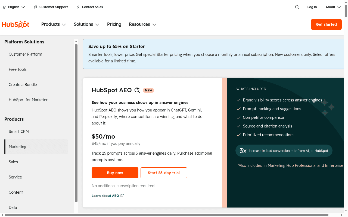The image size is (348, 217).
Task: Click "Prompt tracking and suggestions" feature text
Action: coord(272,109)
